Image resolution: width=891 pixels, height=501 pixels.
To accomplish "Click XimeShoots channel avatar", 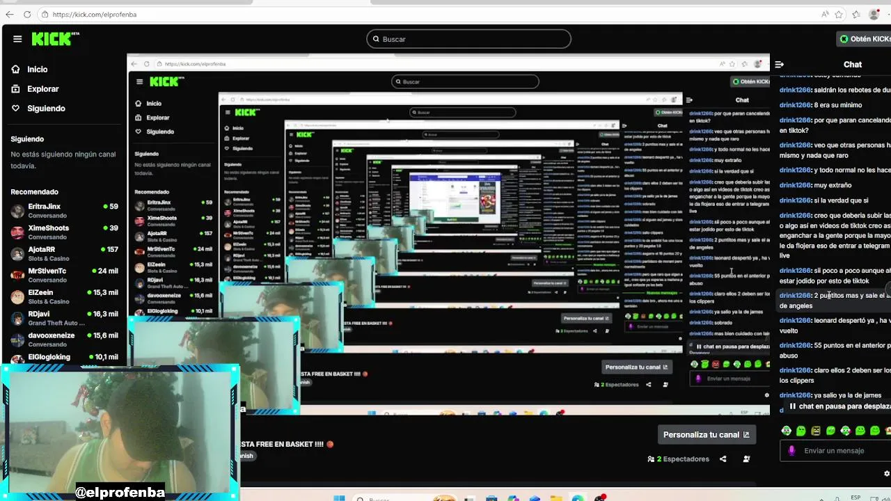I will [x=17, y=232].
